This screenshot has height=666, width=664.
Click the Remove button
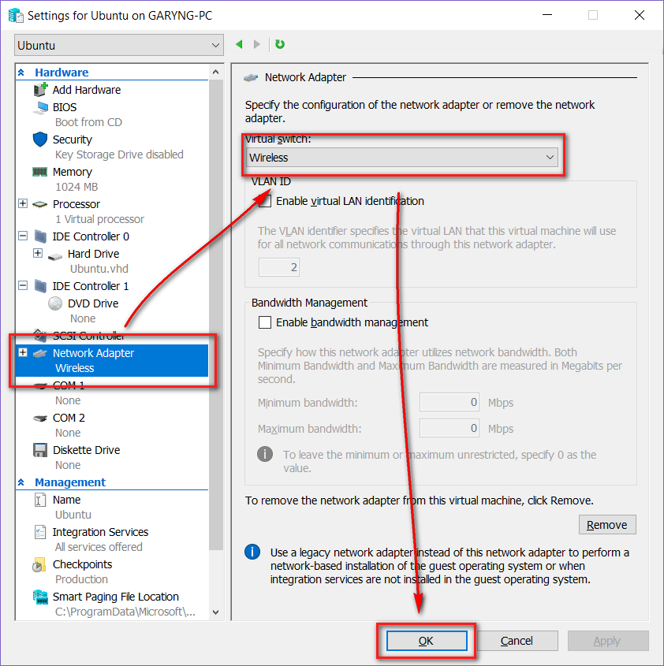coord(606,525)
